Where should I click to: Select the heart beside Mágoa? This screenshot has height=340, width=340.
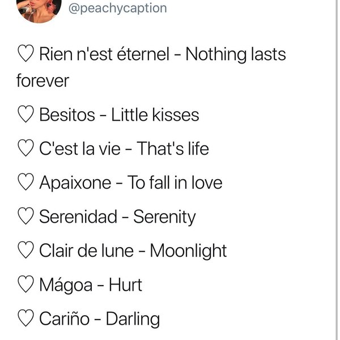[25, 285]
